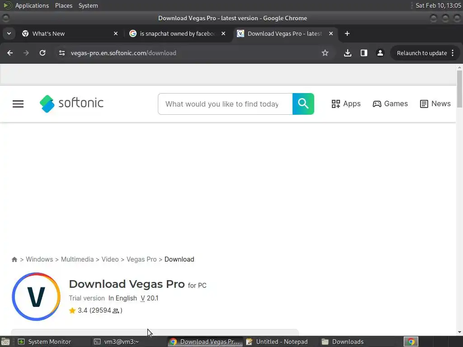Open Apps section in Softonic header
This screenshot has width=463, height=347.
346,104
